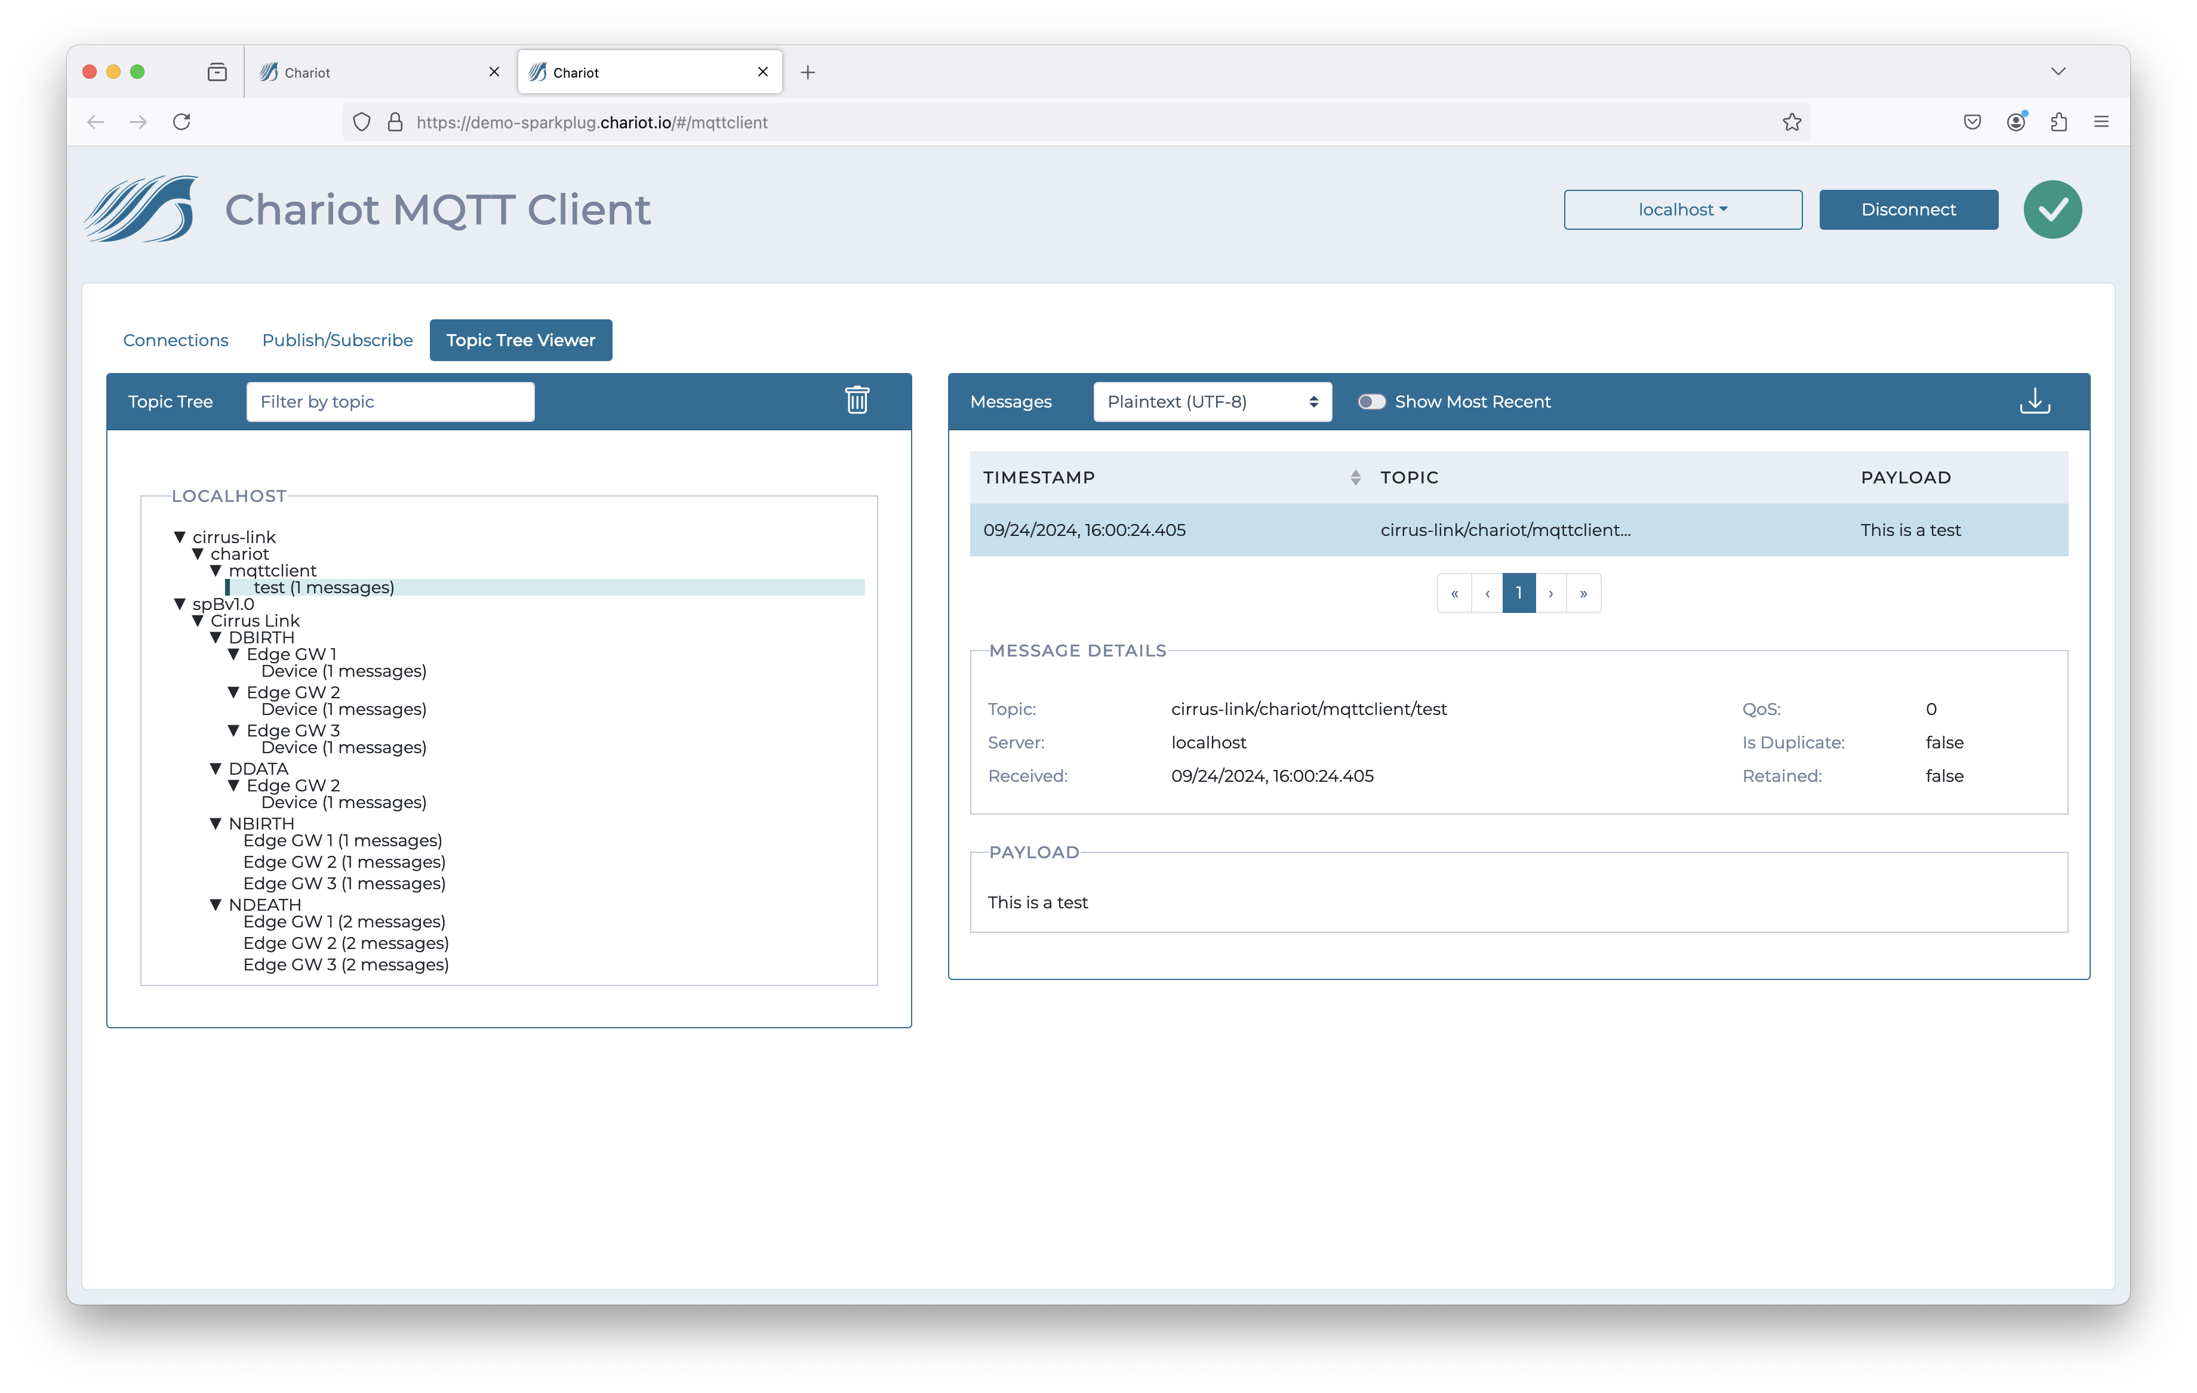Close the first Chariot browser tab

coord(494,71)
